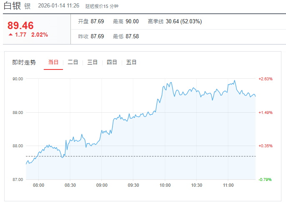Show the 四日 price chart
Image resolution: width=286 pixels, height=203 pixels.
pos(112,62)
